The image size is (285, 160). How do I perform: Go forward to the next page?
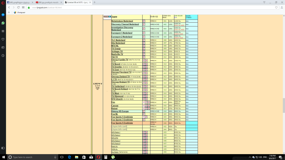14,7
